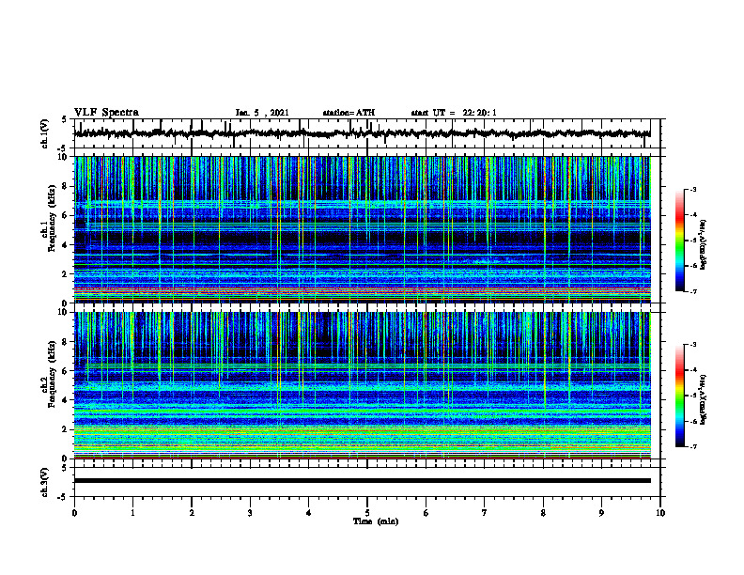The image size is (744, 575).
Task: Select the "Jan. 5, 2021" date label
Action: [262, 113]
